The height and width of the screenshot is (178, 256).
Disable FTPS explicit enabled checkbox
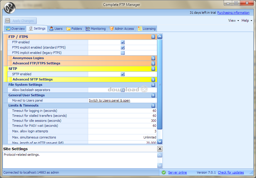pos(123,48)
